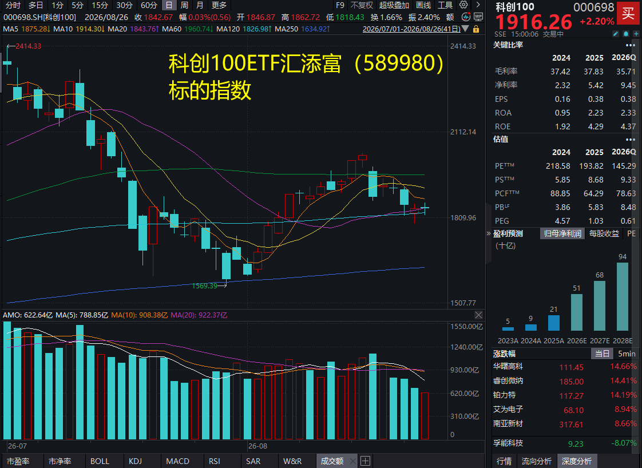Click the date range 2026/07/01-2026/08/26 link

click(411, 29)
